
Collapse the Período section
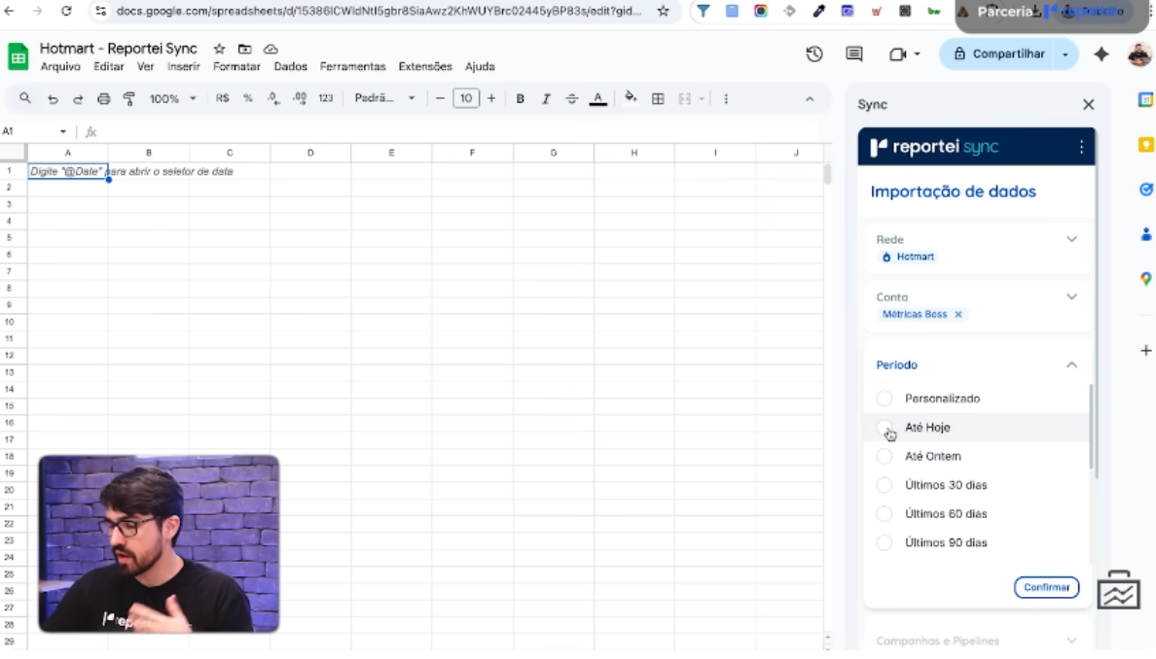point(1071,365)
